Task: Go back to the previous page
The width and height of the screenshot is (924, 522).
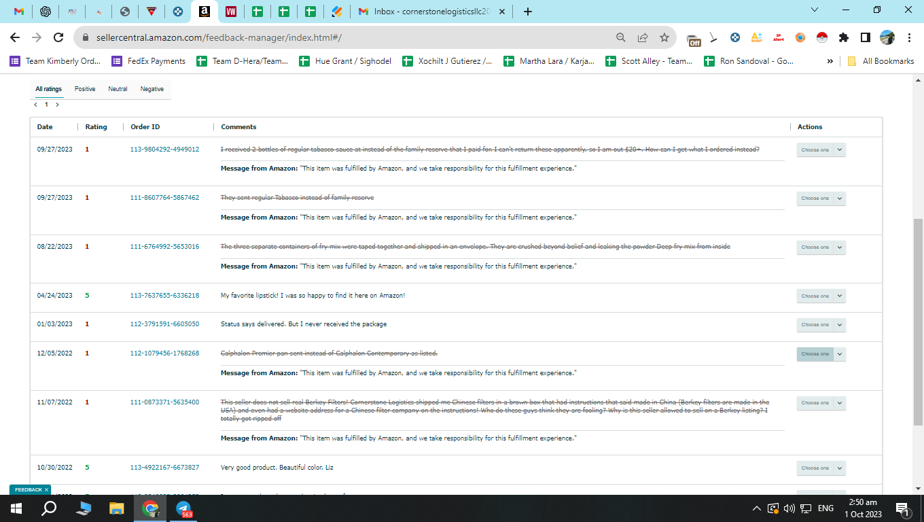Action: [15, 37]
